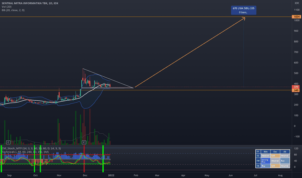302x178 pixels.
Task: Click the Osc column header
Action: coord(275,152)
